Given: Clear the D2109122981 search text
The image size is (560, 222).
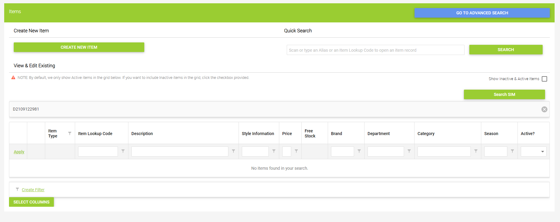Looking at the screenshot, I should 544,109.
